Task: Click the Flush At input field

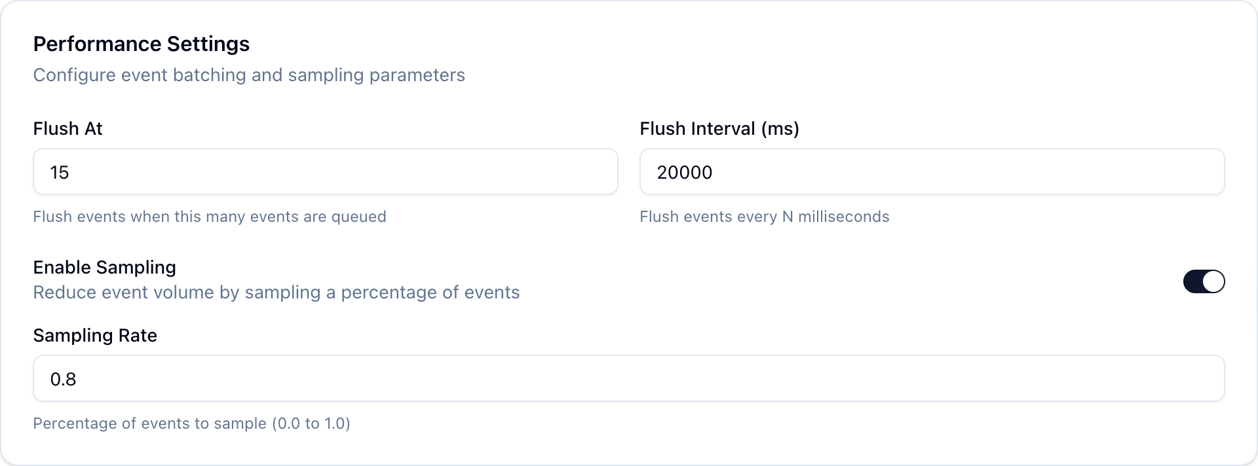Action: 326,172
